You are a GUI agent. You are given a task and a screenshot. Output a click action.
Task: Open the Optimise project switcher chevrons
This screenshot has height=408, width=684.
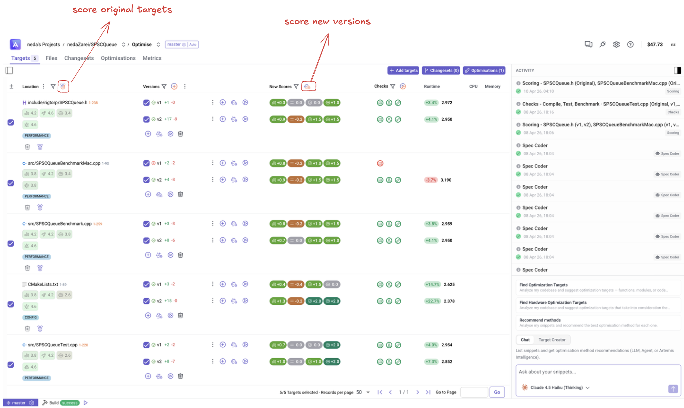[158, 44]
